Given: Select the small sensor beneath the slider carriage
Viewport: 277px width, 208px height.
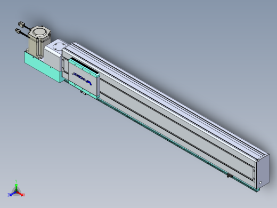Looking at the screenshot, I should (83, 92).
